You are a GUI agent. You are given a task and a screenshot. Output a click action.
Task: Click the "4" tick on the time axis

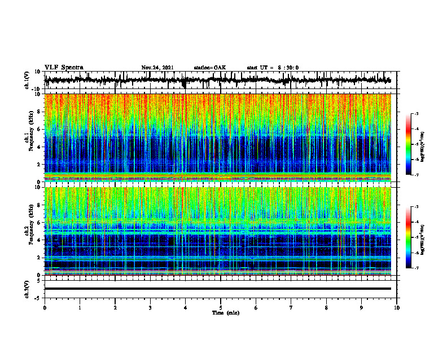[185, 308]
